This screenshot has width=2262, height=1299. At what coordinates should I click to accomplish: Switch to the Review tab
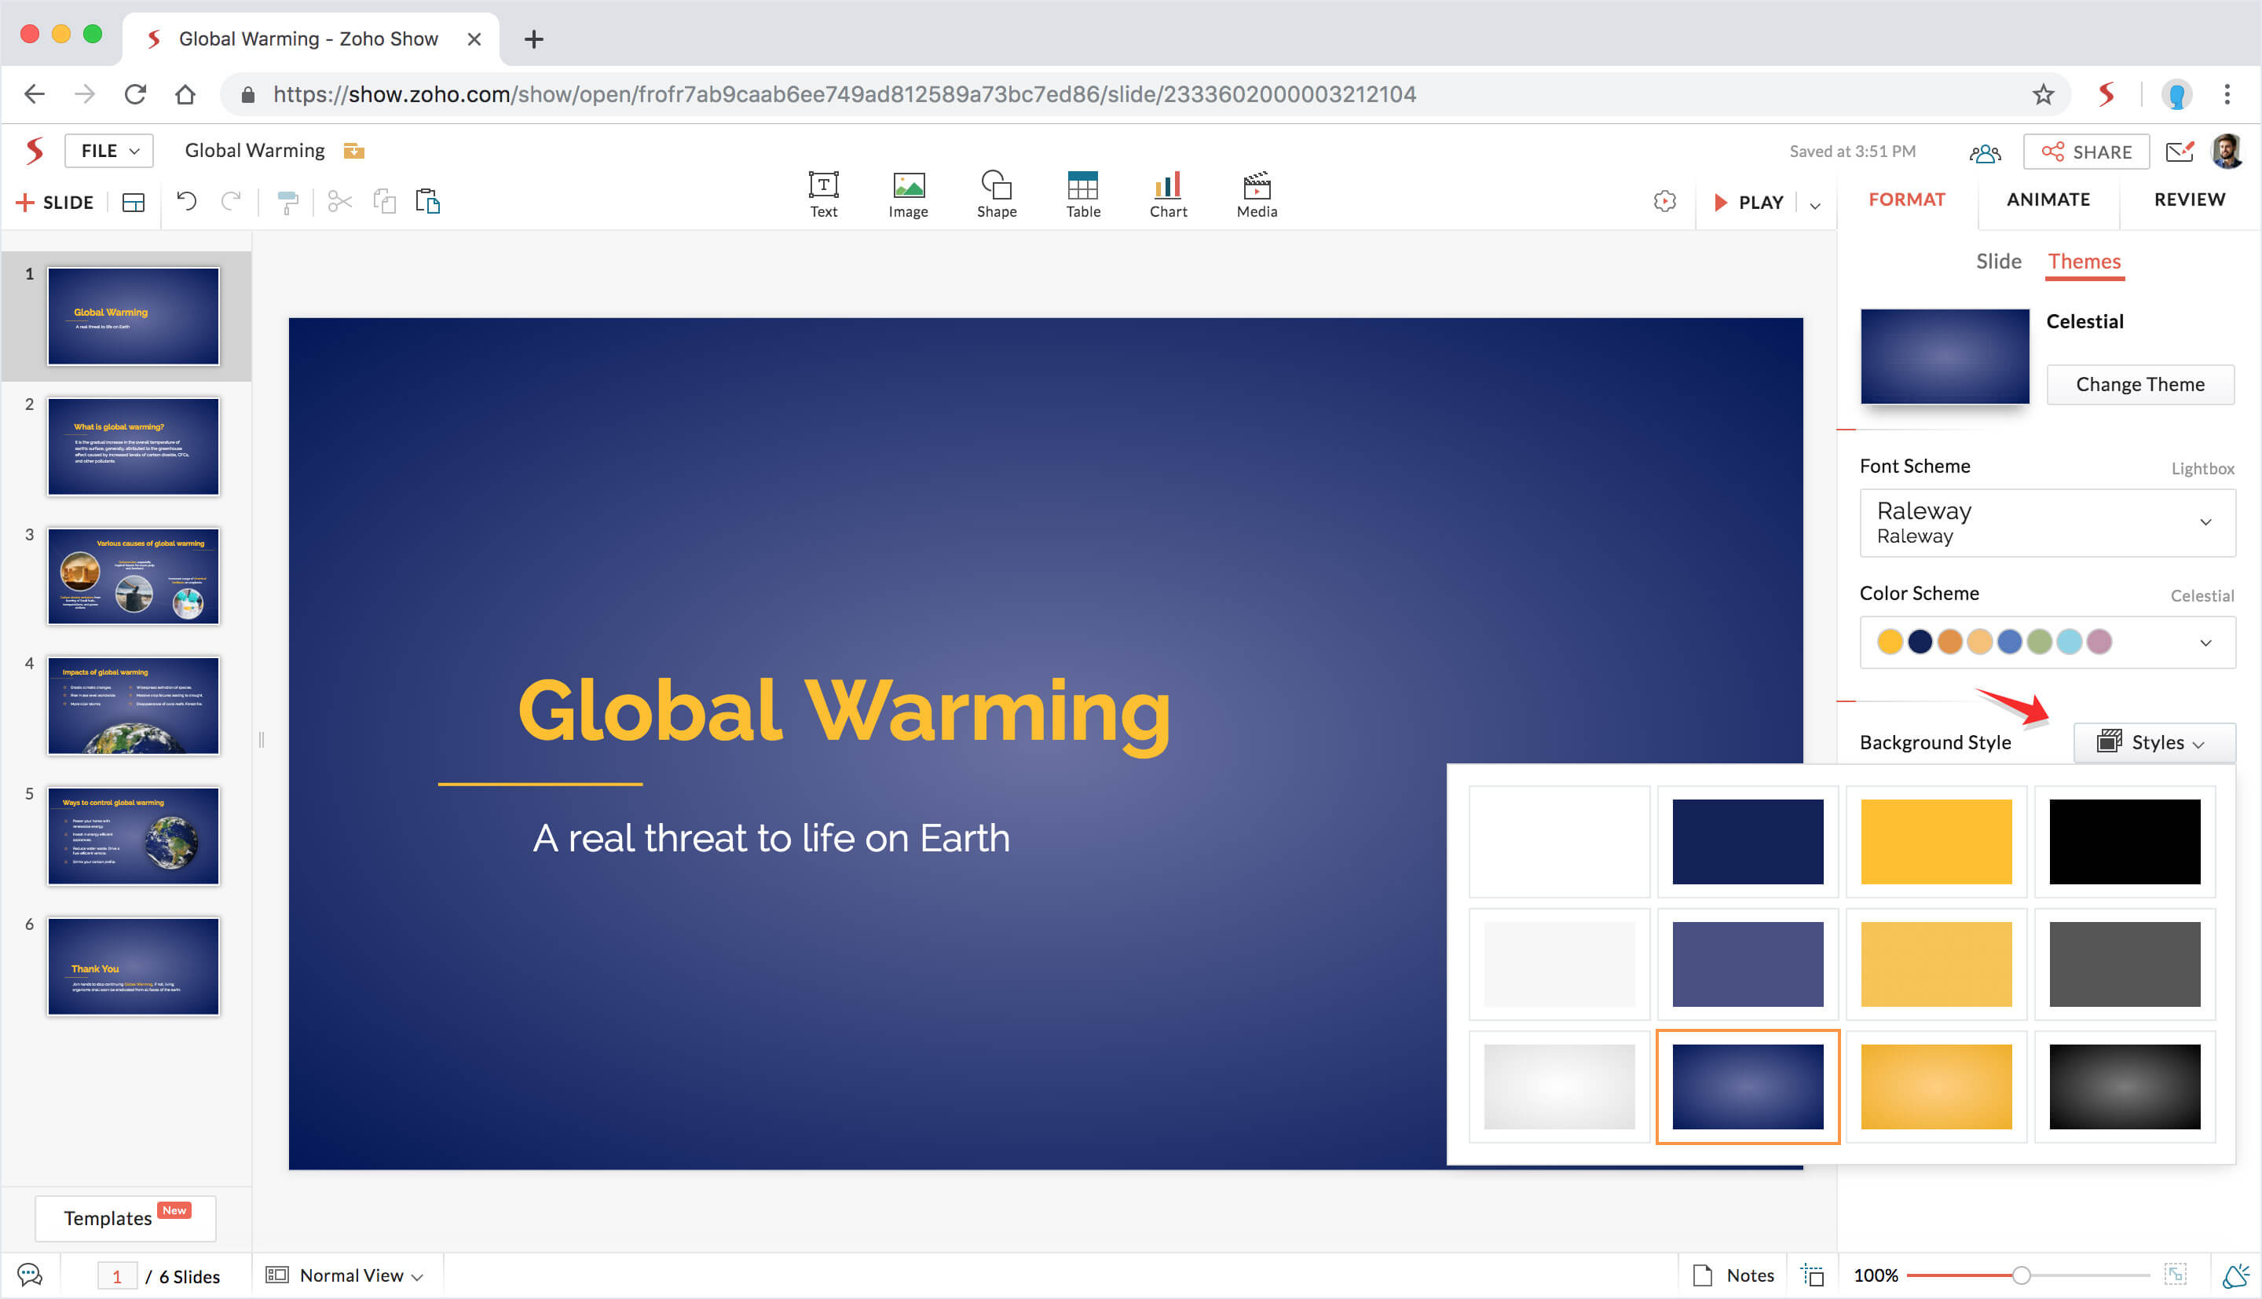pos(2187,199)
